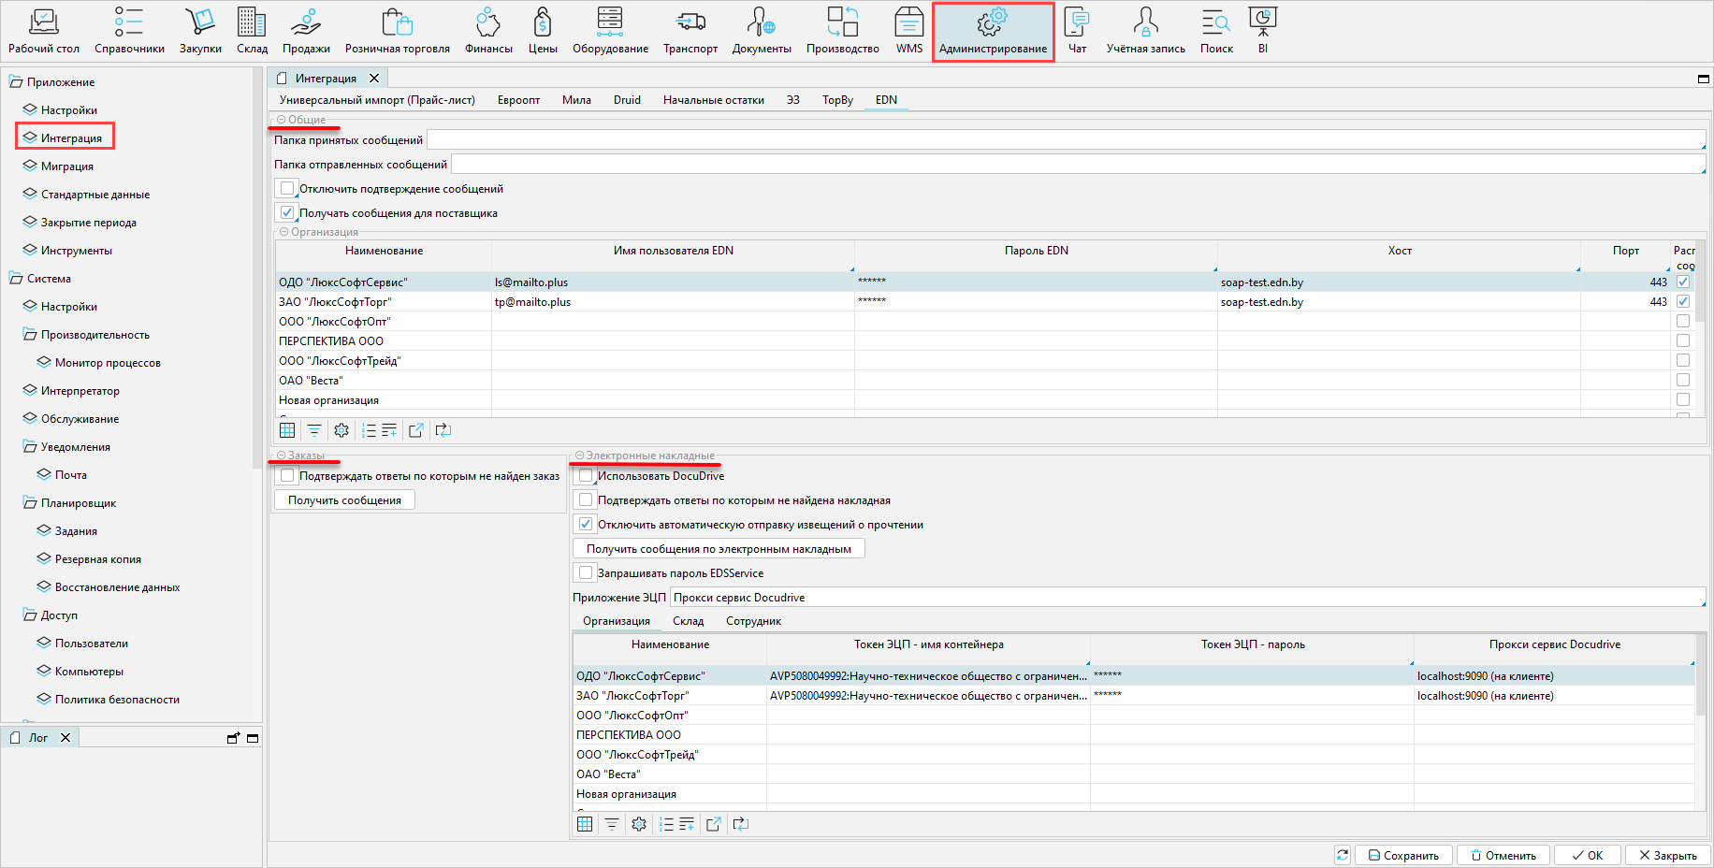
Task: Switch to the Евроопт tab
Action: (518, 100)
